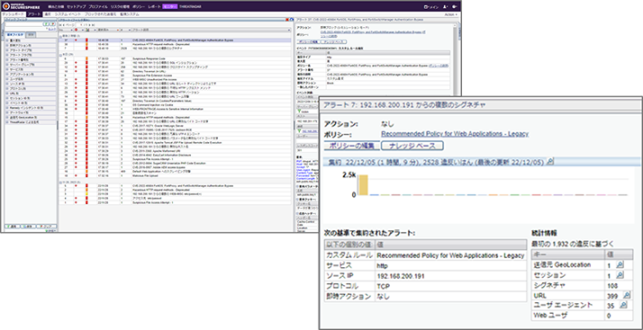Click the blue home icon atop alert list
Screen dimensions: 643x330
[x=292, y=19]
